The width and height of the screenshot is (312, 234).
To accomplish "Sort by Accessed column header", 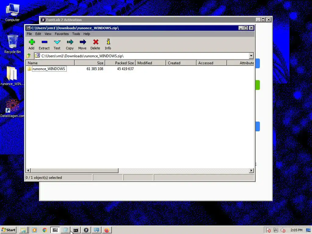I will pos(211,63).
